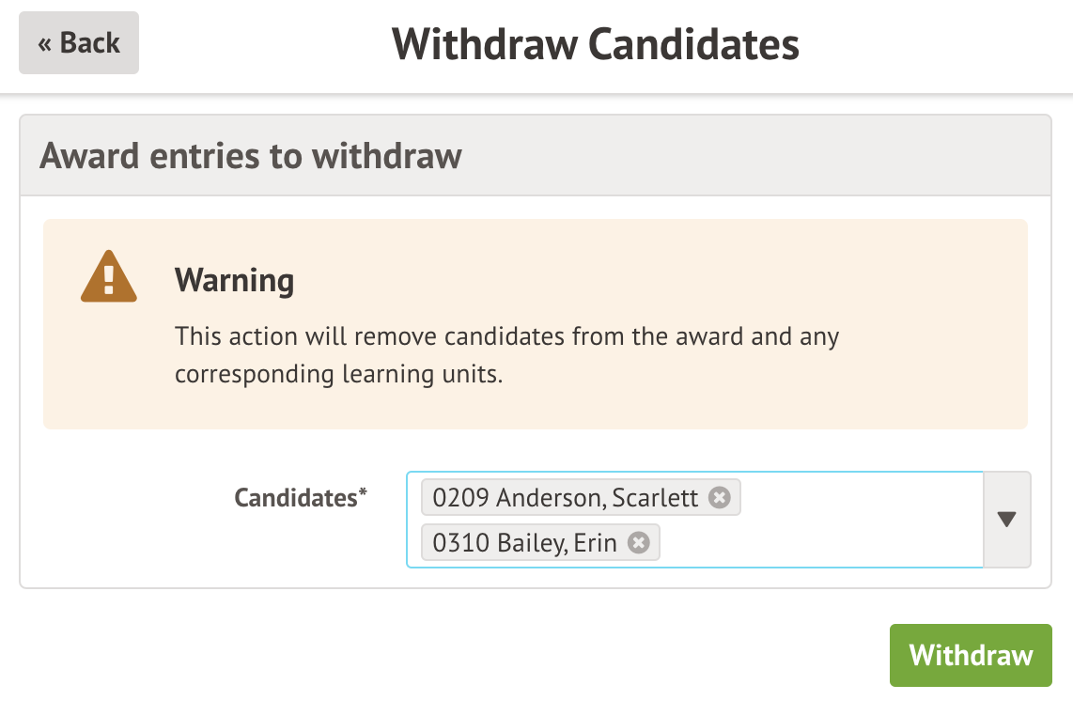The image size is (1073, 716).
Task: Click the number 0310 in the second tag
Action: tap(460, 543)
